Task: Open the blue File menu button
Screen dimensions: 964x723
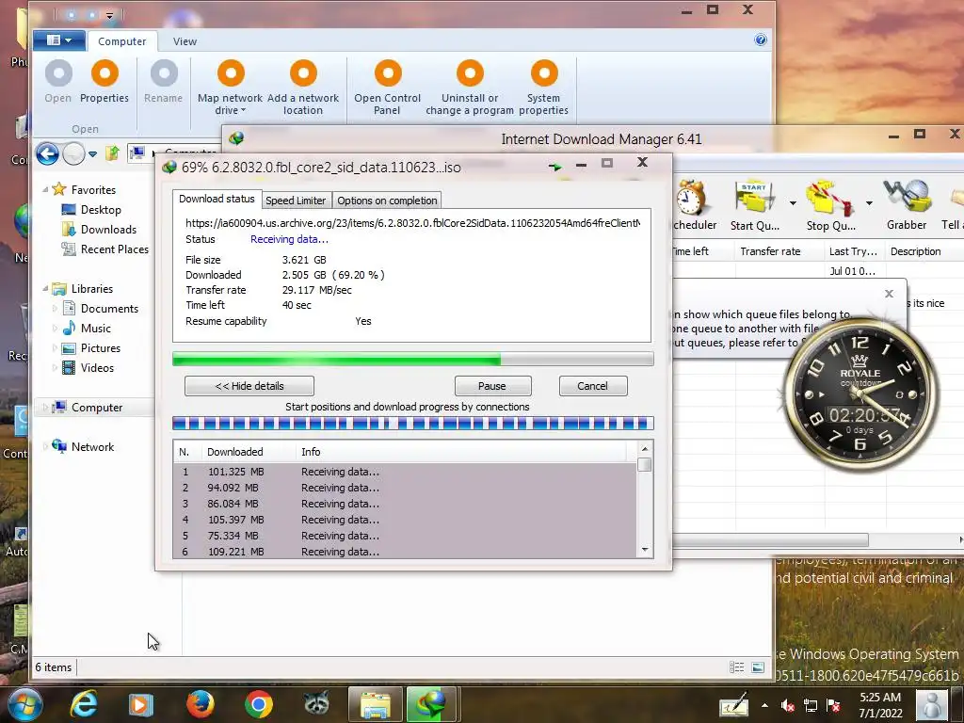Action: coord(59,40)
